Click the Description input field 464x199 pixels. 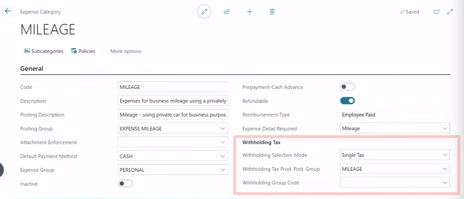tap(173, 101)
